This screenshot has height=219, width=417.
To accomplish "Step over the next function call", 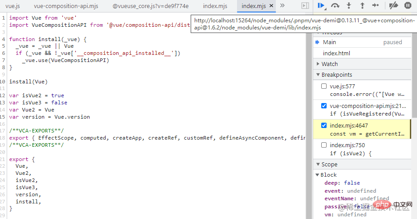I will (335, 6).
